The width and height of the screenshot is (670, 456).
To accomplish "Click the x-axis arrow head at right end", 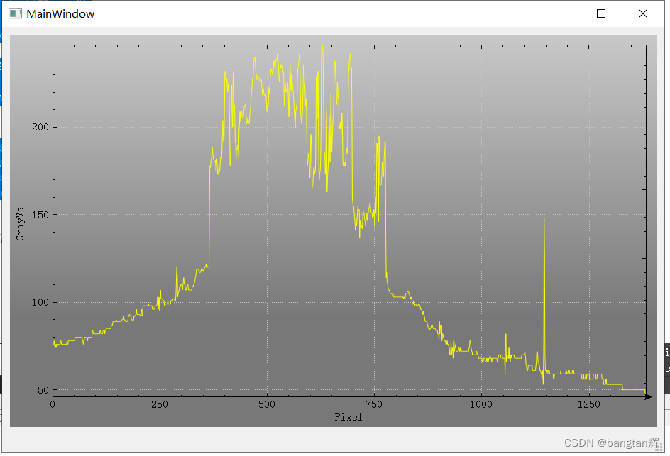I will coord(648,396).
